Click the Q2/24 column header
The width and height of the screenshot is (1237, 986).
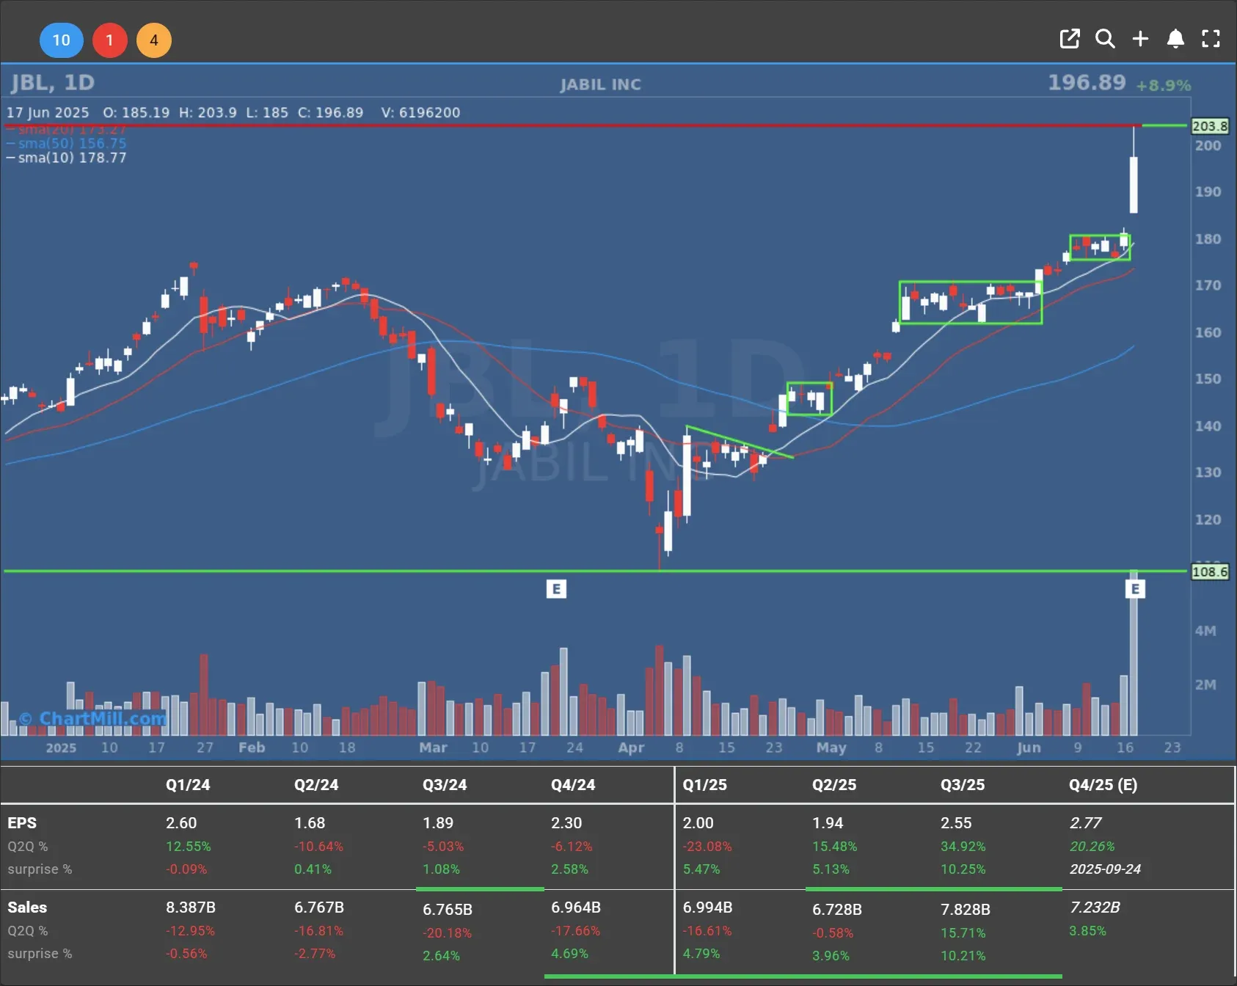pyautogui.click(x=316, y=784)
